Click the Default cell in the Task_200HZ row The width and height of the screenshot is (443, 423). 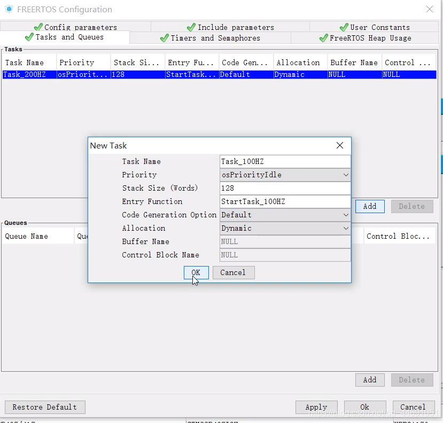(x=246, y=75)
